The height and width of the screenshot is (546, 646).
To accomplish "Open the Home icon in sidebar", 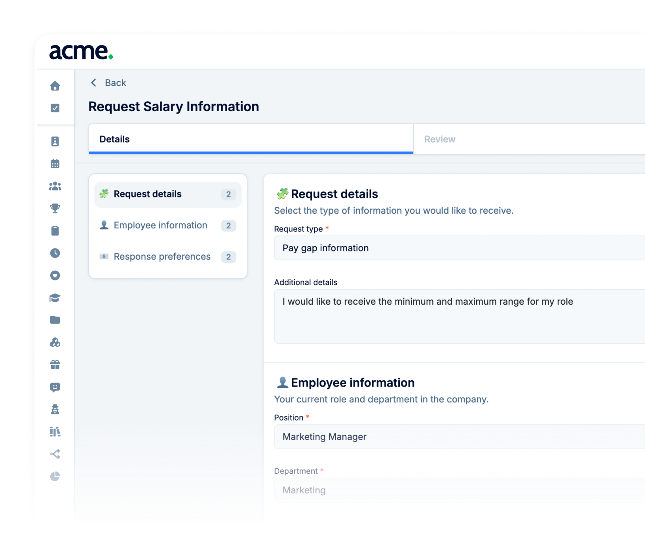I will [55, 86].
